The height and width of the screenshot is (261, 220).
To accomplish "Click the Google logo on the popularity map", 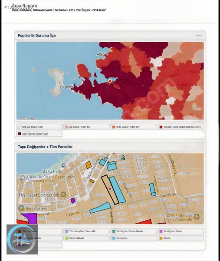I will (x=26, y=118).
